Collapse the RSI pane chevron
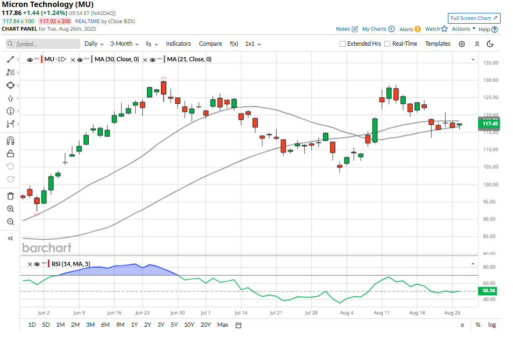This screenshot has height=344, width=513. (473, 264)
